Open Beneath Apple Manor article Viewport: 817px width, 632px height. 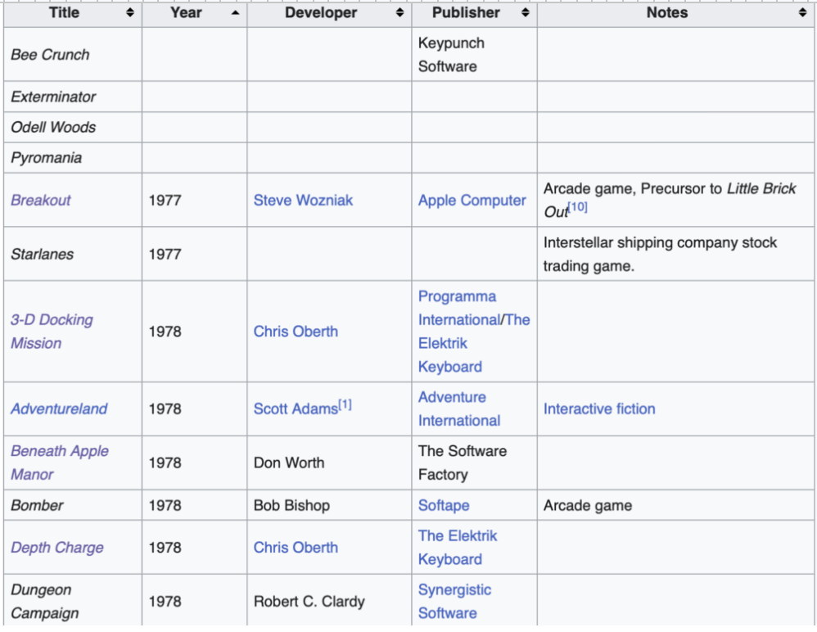click(x=60, y=463)
